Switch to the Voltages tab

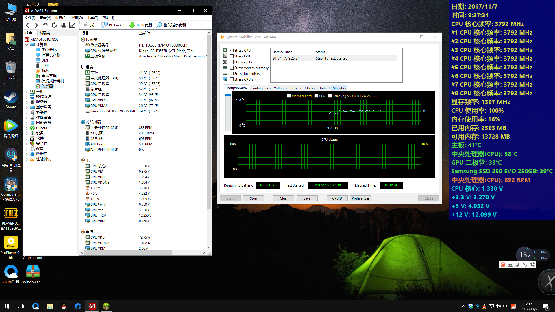[280, 88]
